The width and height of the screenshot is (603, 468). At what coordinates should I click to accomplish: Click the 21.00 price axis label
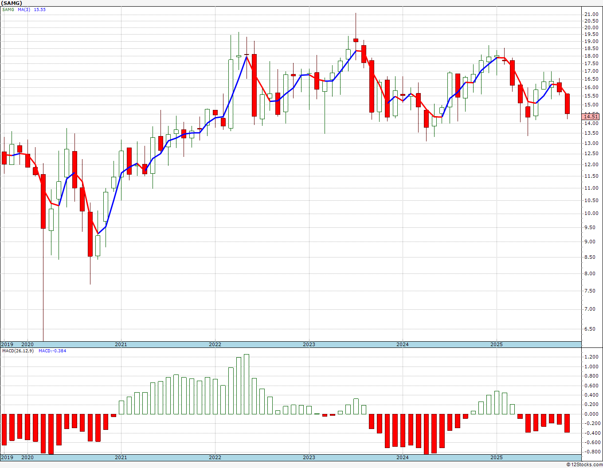tap(591, 14)
